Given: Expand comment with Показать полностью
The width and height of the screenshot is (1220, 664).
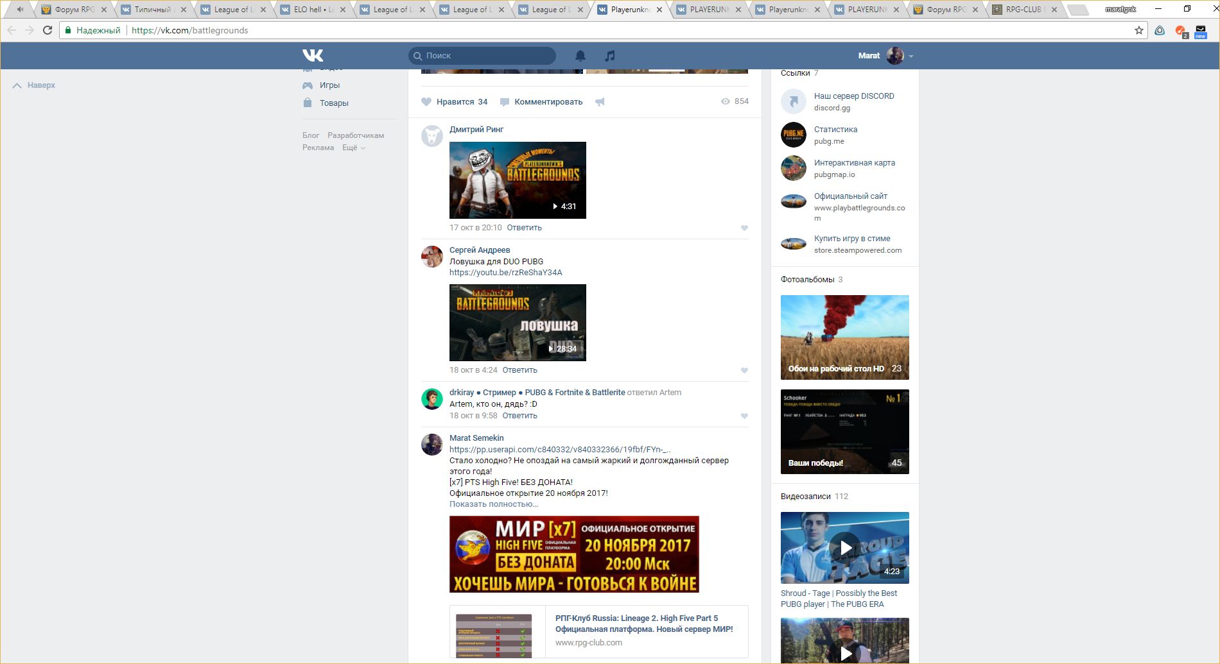Looking at the screenshot, I should pyautogui.click(x=493, y=504).
